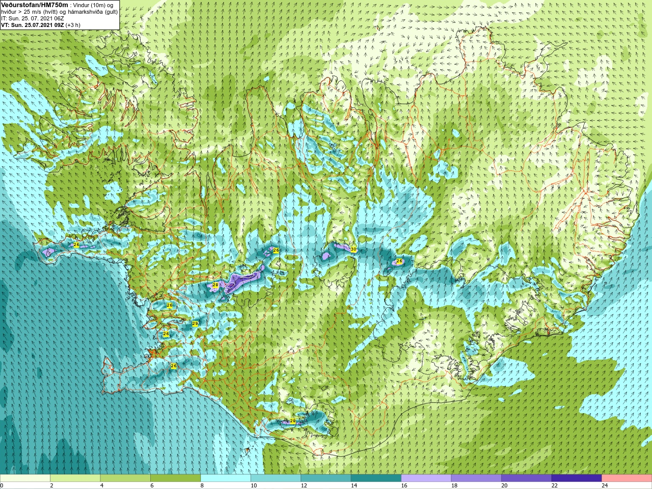Click the westernmost gust marker labeled 26
The height and width of the screenshot is (489, 652).
(76, 245)
